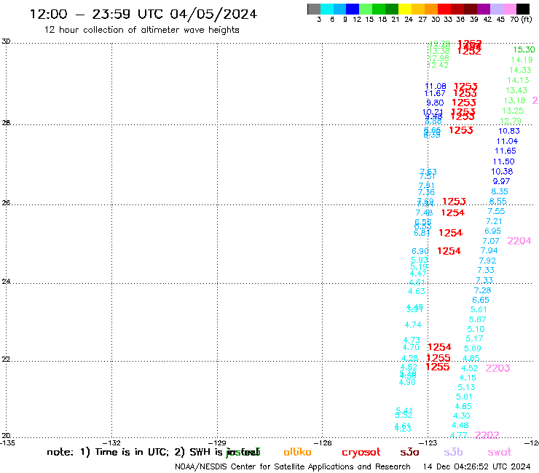Image resolution: width=539 pixels, height=473 pixels.
Task: Click the 14.19 wave height reading
Action: pos(522,60)
